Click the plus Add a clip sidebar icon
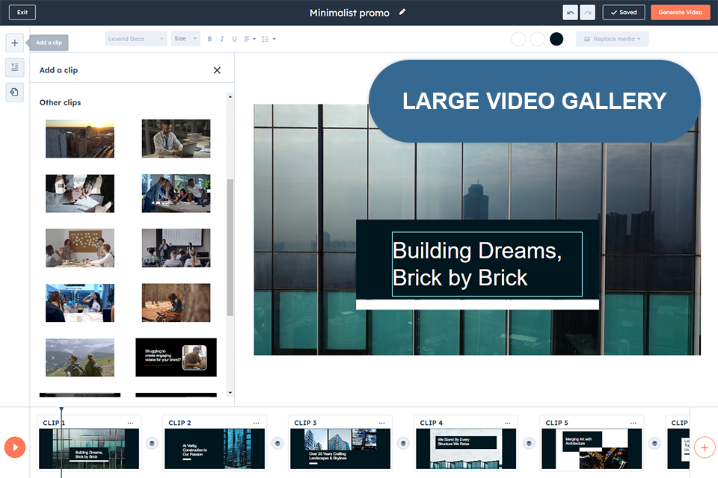The width and height of the screenshot is (718, 478). 15,43
